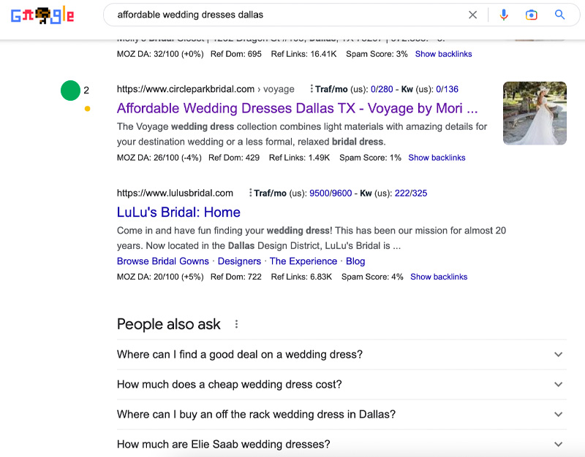The width and height of the screenshot is (585, 457).
Task: Click the 0/280 traffic value for circleparkbridal
Action: pos(382,89)
